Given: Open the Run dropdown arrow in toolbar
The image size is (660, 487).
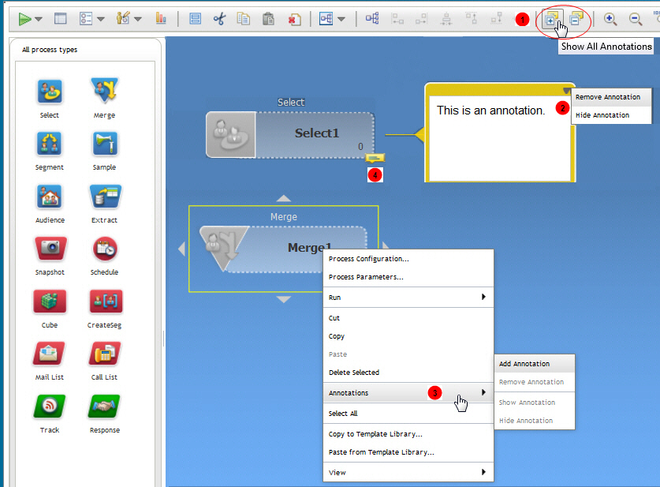Looking at the screenshot, I should pyautogui.click(x=39, y=19).
